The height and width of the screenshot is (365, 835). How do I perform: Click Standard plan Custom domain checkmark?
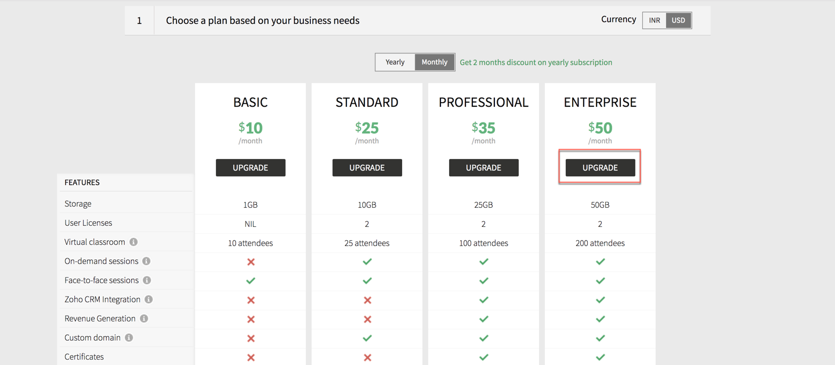pos(367,338)
